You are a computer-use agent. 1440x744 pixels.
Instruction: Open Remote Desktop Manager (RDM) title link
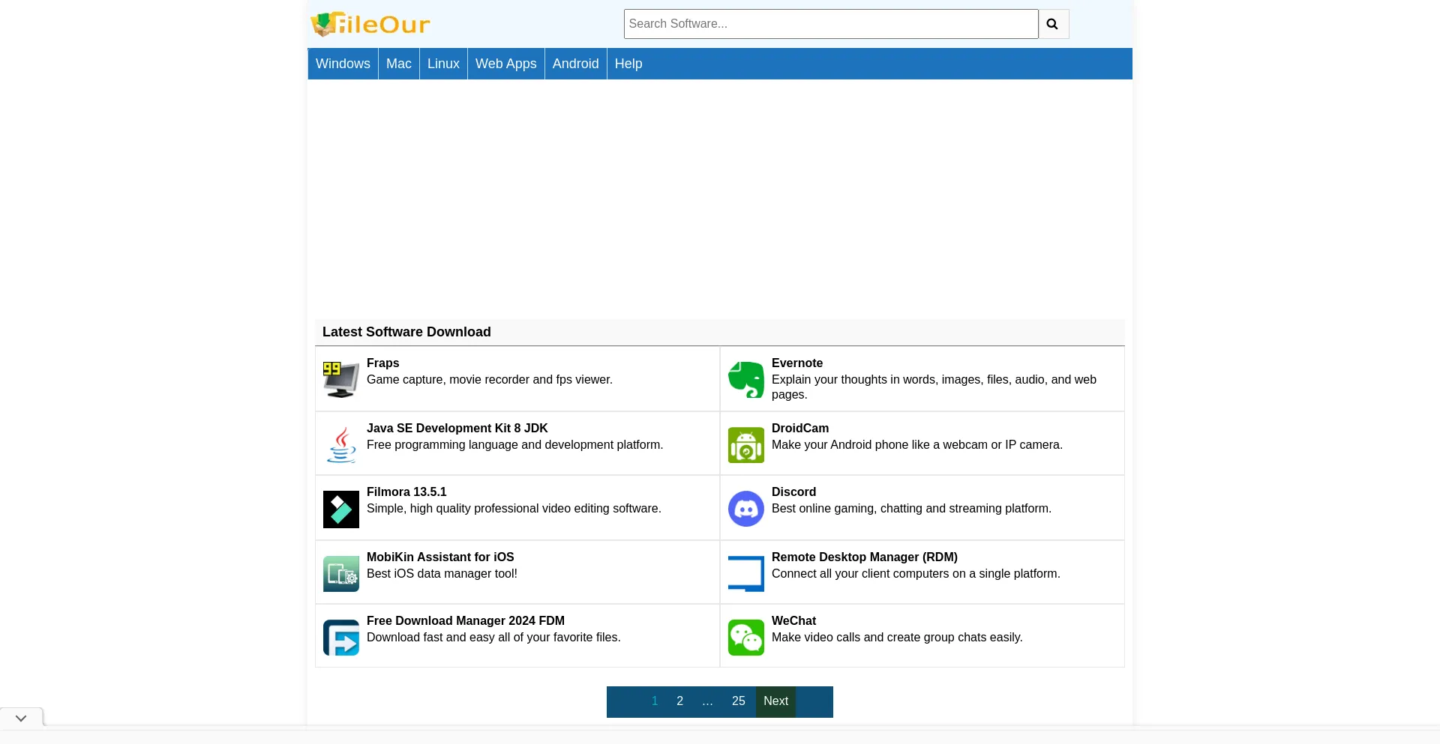pos(864,557)
